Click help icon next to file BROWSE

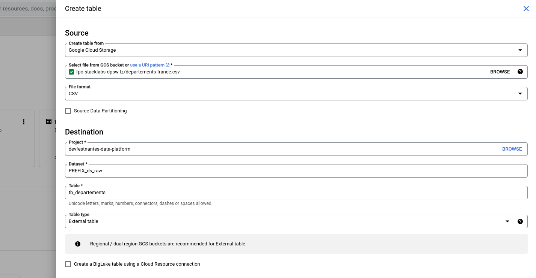520,72
